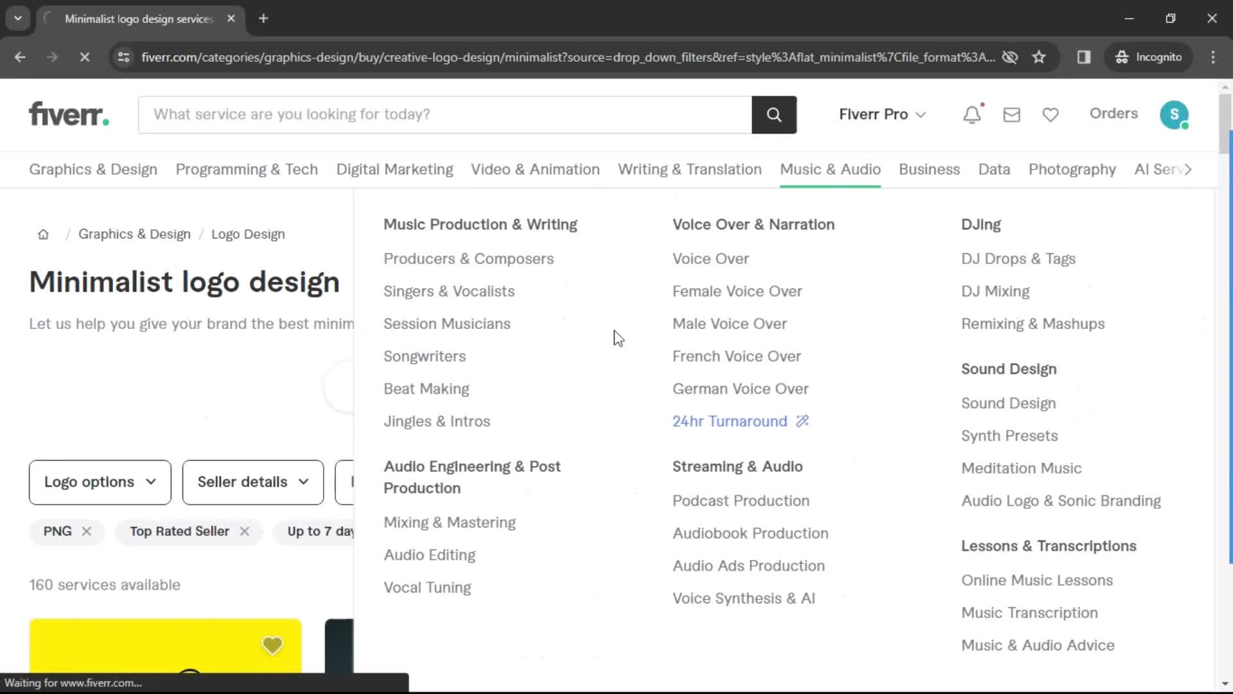
Task: Expand the Logo options dropdown
Action: coord(100,481)
